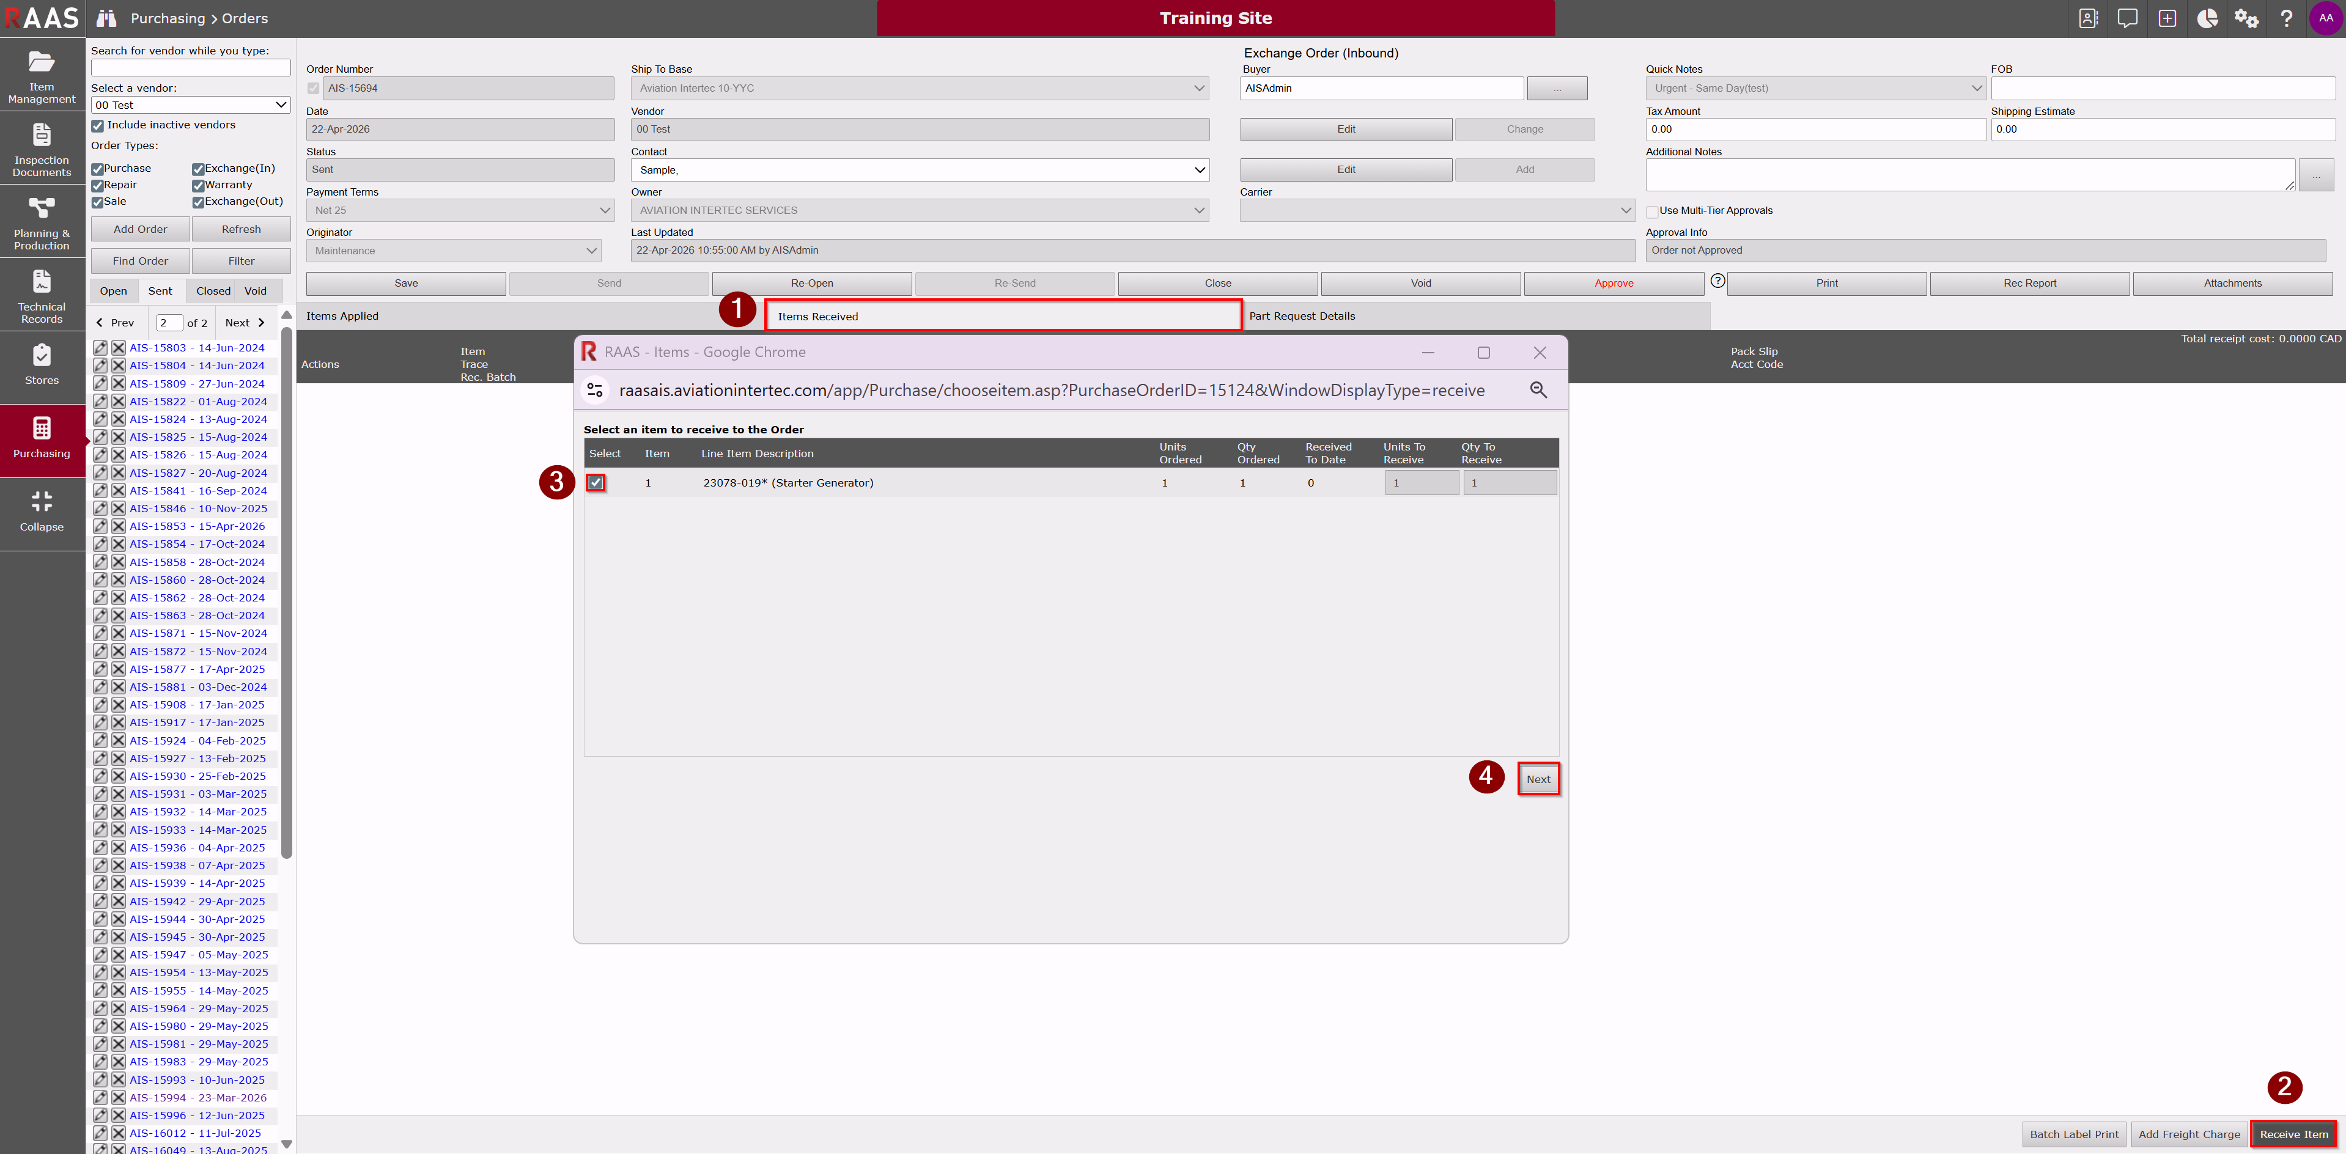2346x1154 pixels.
Task: Switch to the Void orders tab
Action: (x=256, y=291)
